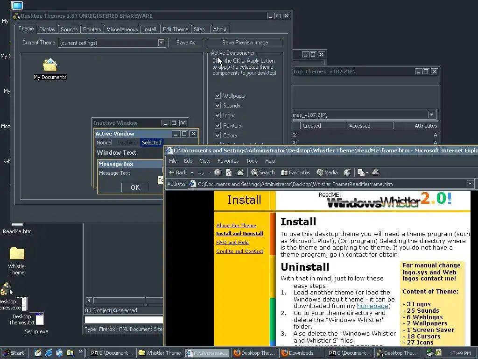Screen dimensions: 478x359
Task: Switch to the Downloads taskbar button
Action: (302, 353)
